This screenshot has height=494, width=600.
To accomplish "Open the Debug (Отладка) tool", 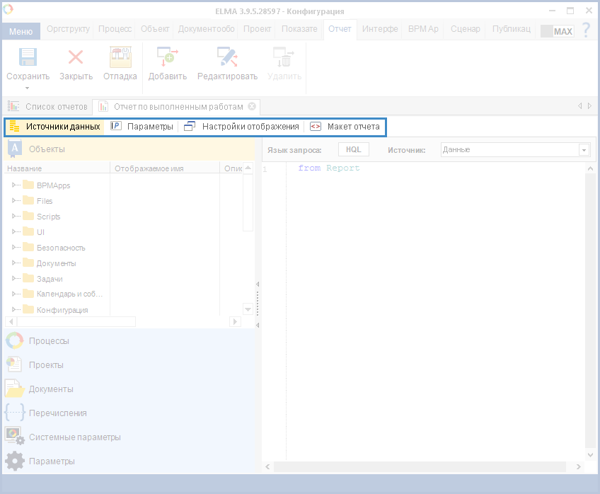I will click(120, 58).
